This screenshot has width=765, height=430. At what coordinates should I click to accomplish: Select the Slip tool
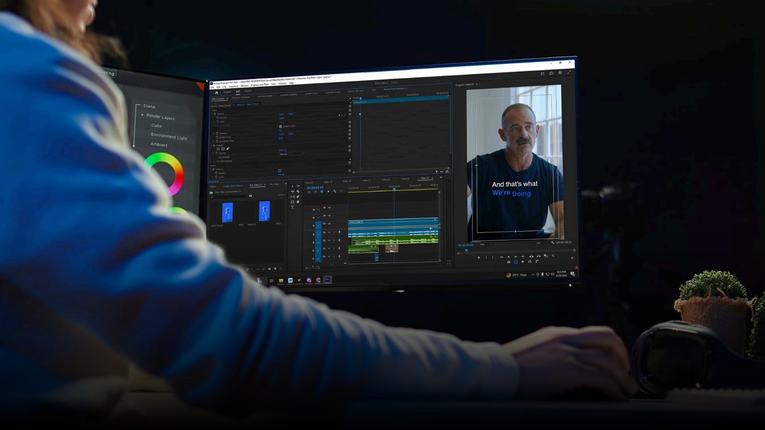coord(293,196)
